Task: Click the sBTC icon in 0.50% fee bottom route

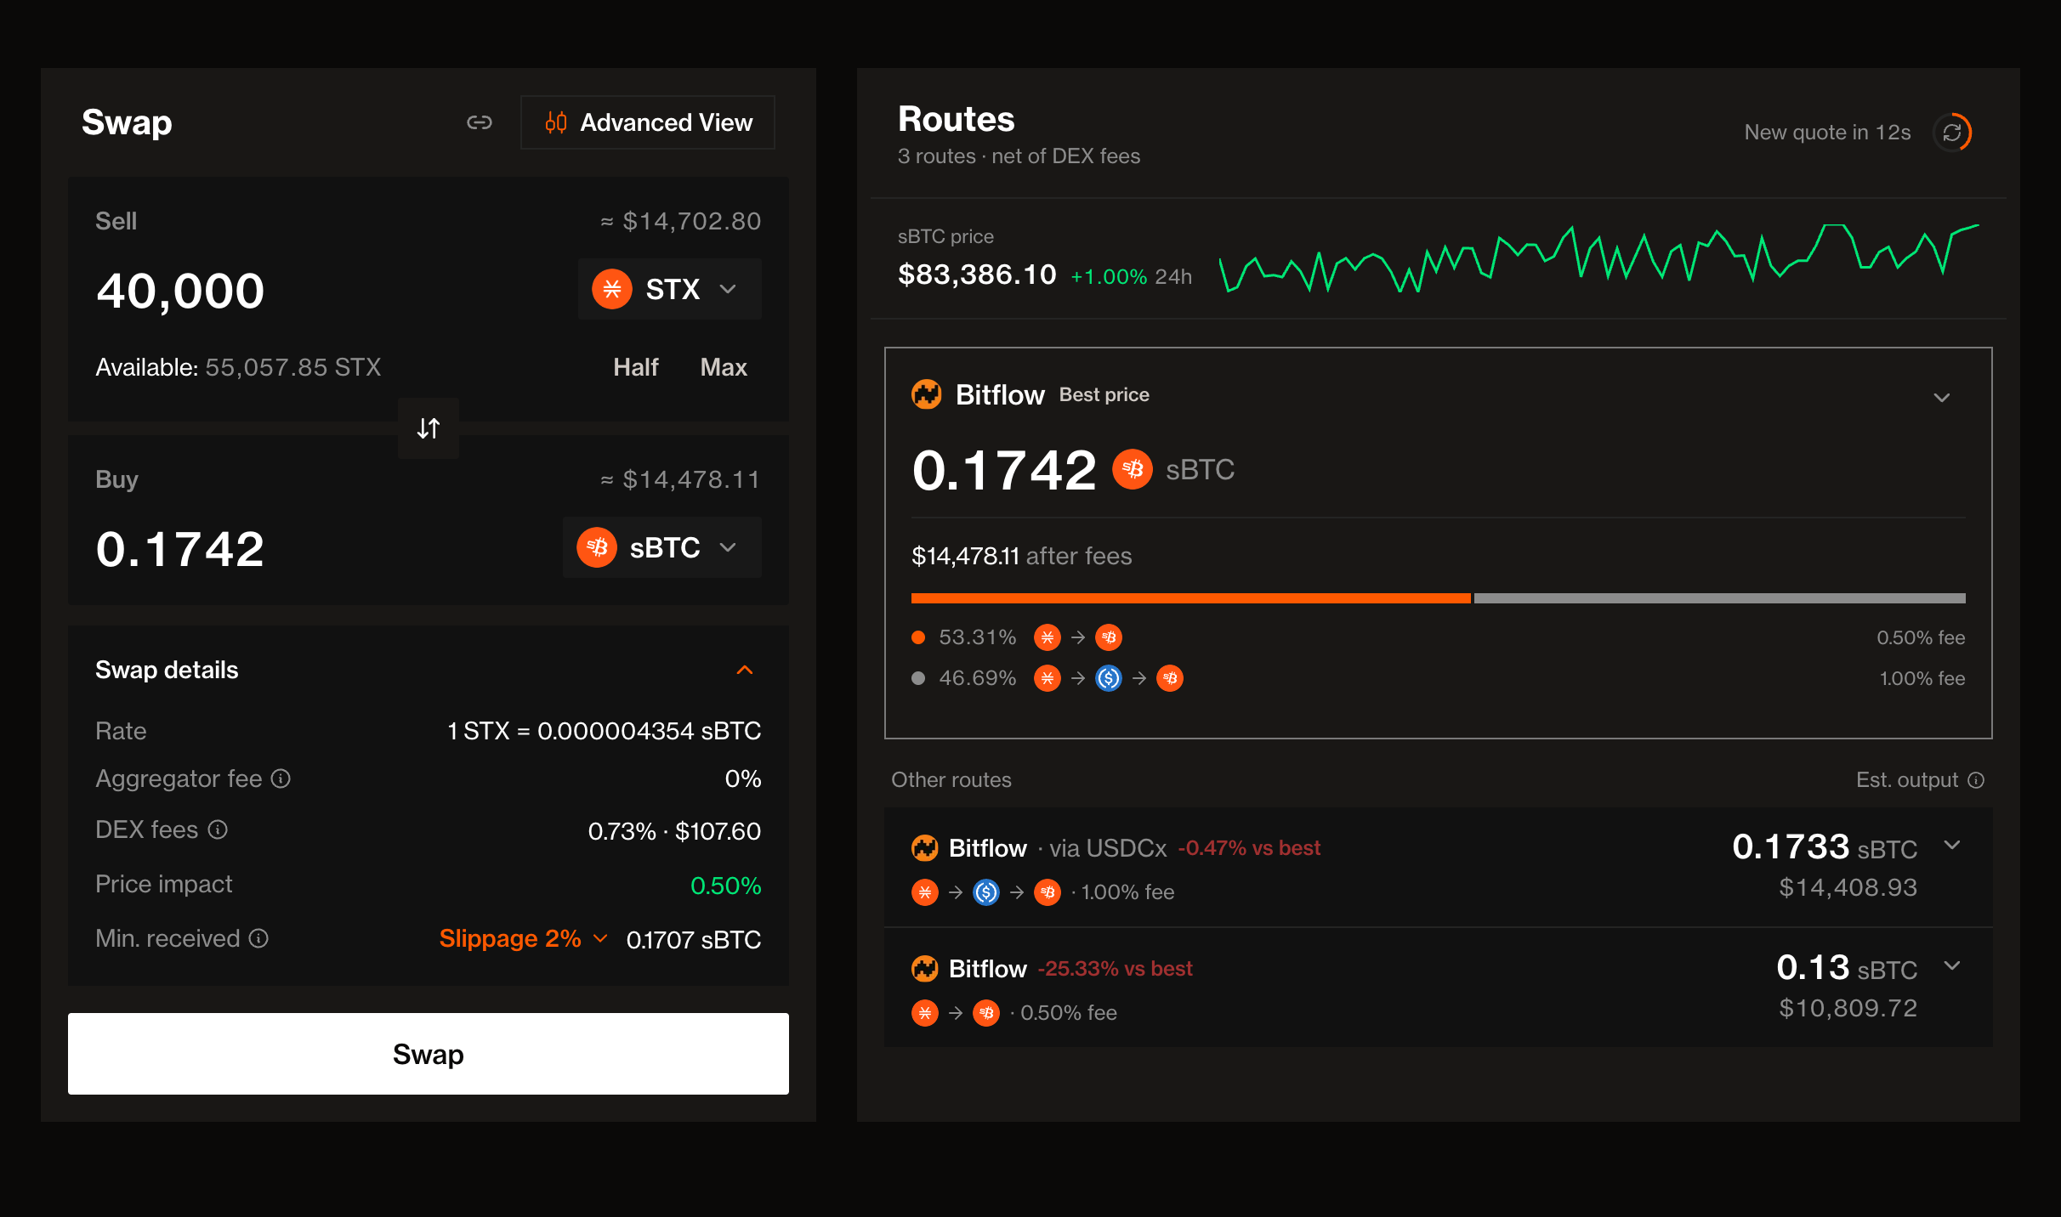Action: pyautogui.click(x=986, y=1013)
